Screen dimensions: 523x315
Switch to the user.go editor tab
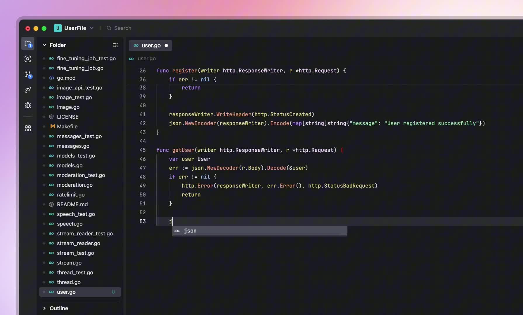[151, 45]
